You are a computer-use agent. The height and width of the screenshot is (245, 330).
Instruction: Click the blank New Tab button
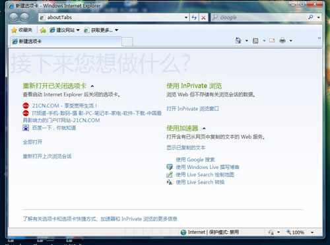point(127,42)
